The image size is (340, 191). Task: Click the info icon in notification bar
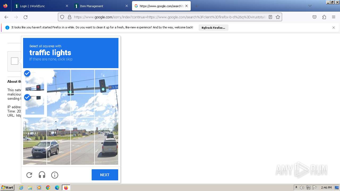7,28
